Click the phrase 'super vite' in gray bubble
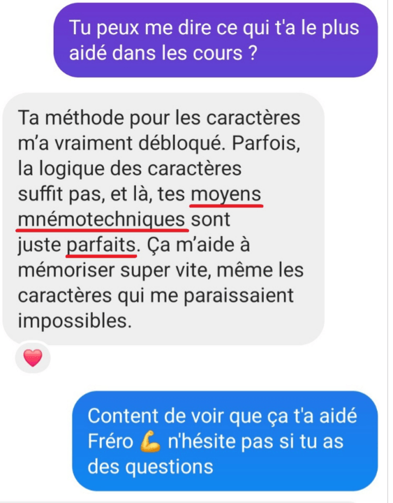This screenshot has width=393, height=503. (x=165, y=271)
